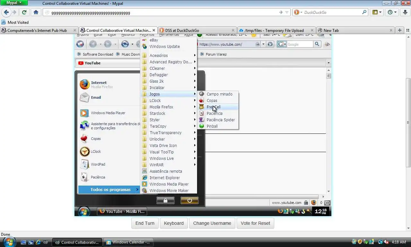Switch to /tmp/files Temporary File Upload tab
The width and height of the screenshot is (411, 247).
[276, 30]
